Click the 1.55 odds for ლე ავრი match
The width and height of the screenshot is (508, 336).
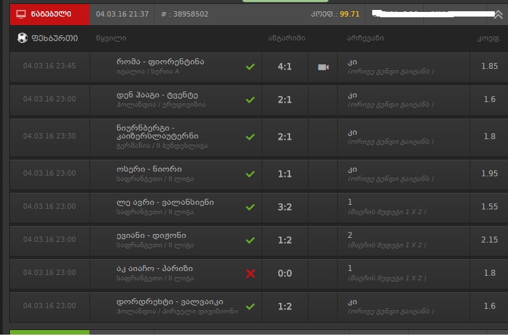[489, 207]
